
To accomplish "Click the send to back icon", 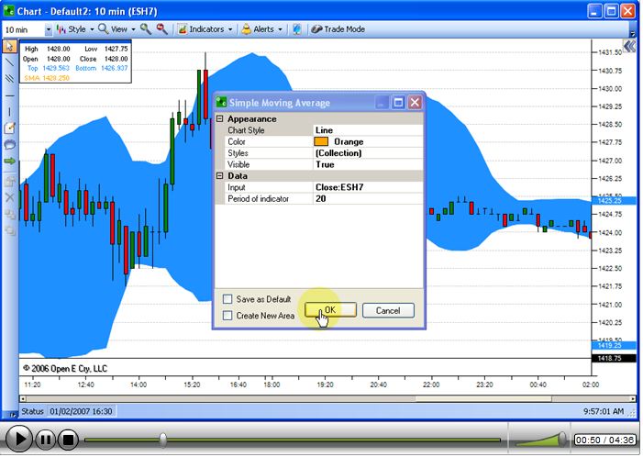I will 9,230.
